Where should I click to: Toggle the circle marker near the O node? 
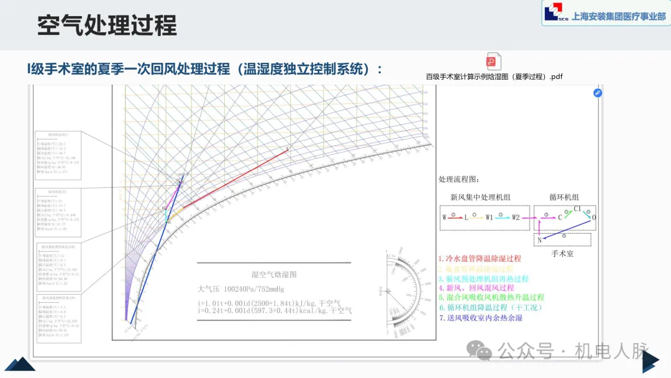pos(588,211)
